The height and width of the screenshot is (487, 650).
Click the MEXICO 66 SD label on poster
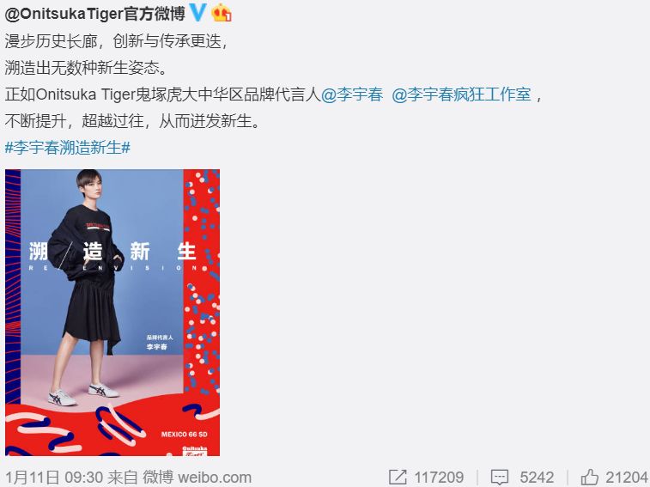coord(184,435)
